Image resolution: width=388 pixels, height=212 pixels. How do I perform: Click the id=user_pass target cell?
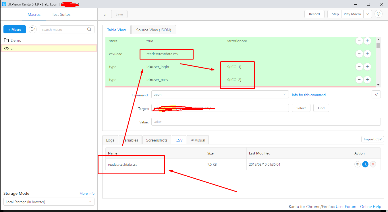pos(157,80)
